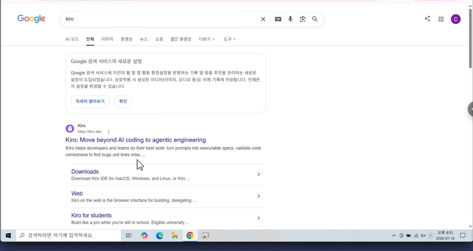This screenshot has height=251, width=473.
Task: Click the magnifying glass search button
Action: tap(315, 19)
